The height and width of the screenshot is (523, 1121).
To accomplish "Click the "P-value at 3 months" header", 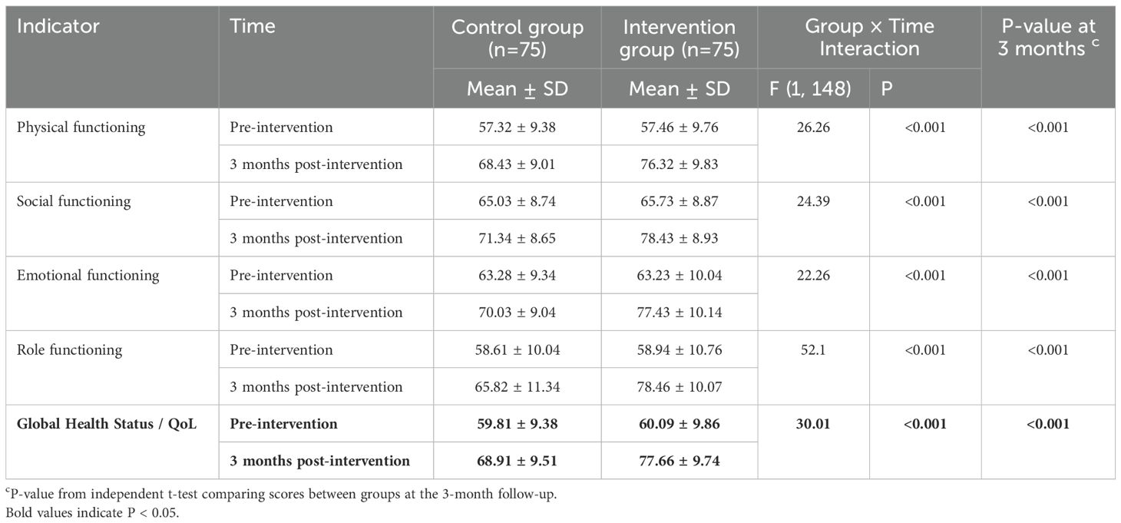I will click(1047, 38).
